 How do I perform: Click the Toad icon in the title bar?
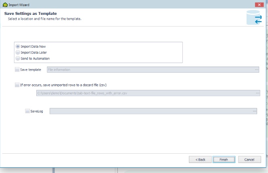coord(4,4)
